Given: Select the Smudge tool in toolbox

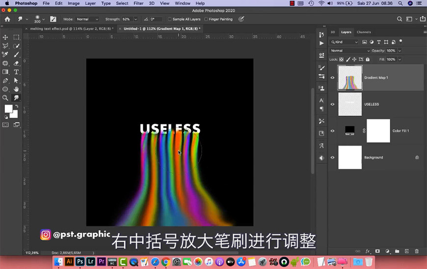Looking at the screenshot, I should (16, 98).
